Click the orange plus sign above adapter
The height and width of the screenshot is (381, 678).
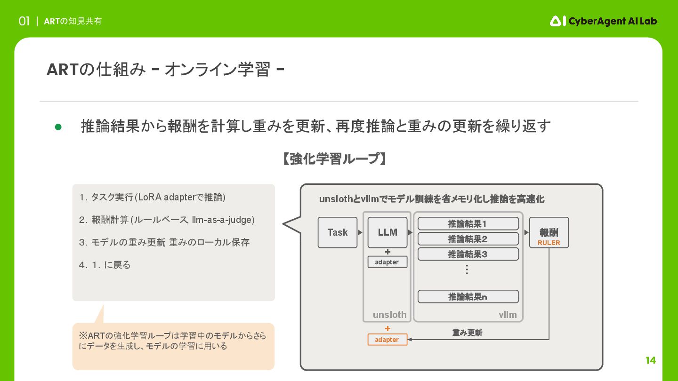pyautogui.click(x=387, y=328)
